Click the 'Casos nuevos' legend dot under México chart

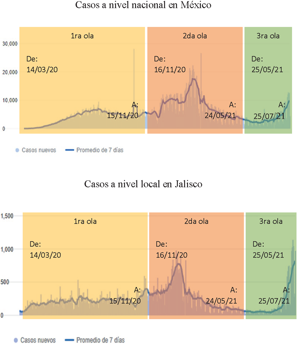(17, 150)
